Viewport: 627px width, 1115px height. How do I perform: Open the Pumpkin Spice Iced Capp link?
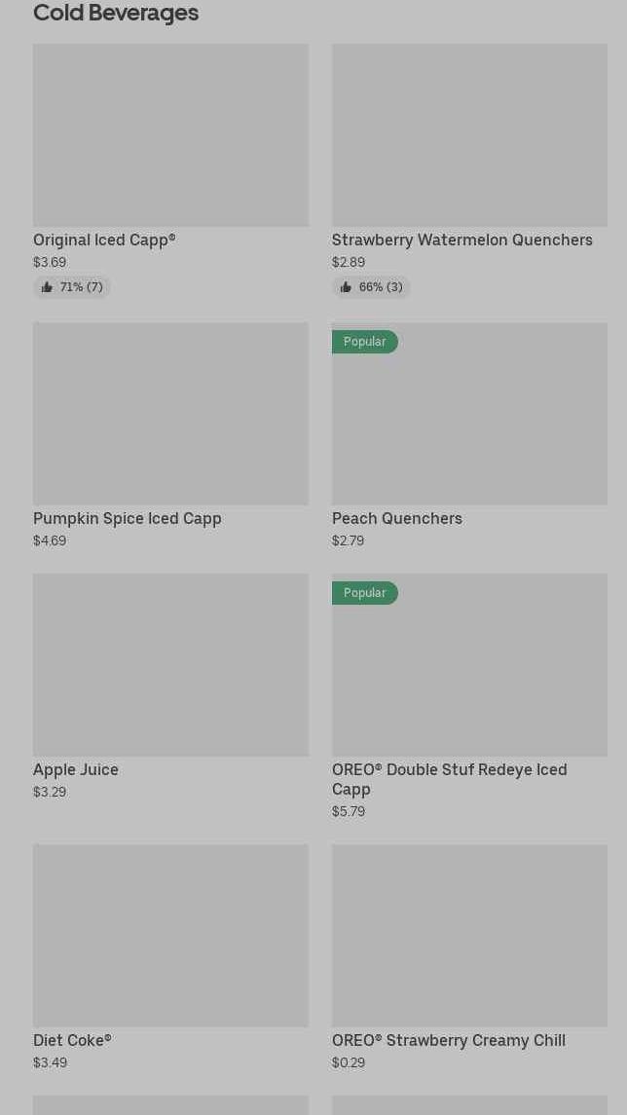128,519
